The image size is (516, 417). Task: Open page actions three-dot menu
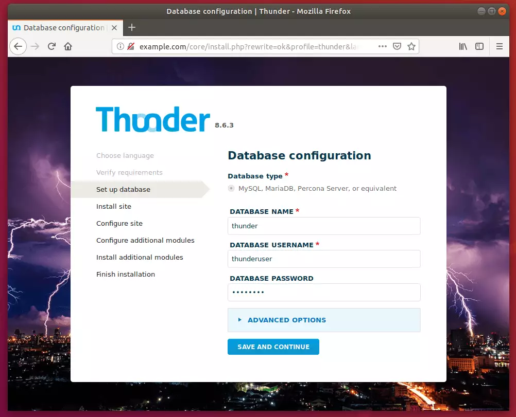point(383,46)
